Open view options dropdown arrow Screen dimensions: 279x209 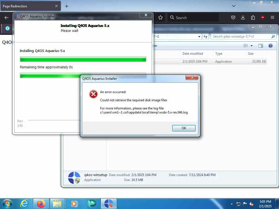tap(251, 46)
